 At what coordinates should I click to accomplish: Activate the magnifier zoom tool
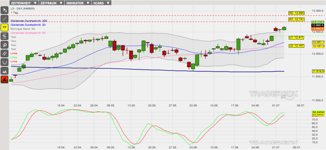(x=4, y=45)
